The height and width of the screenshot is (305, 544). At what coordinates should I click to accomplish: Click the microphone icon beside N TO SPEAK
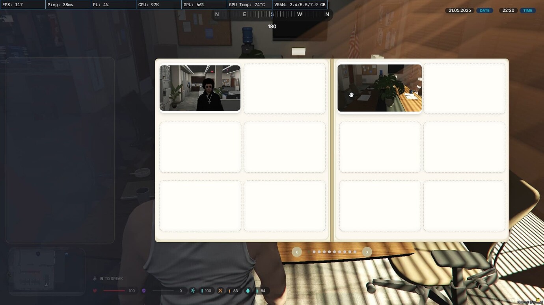pos(95,279)
